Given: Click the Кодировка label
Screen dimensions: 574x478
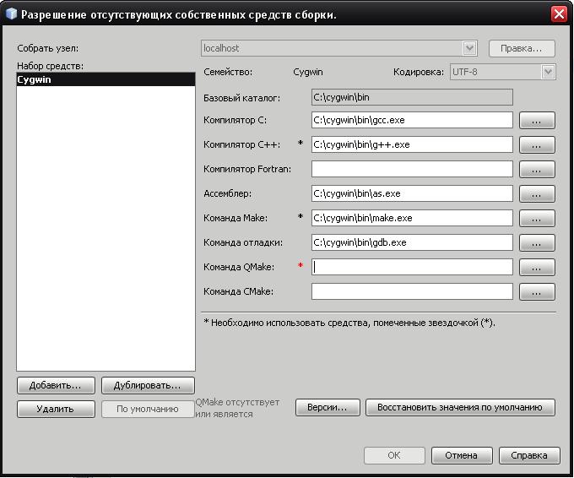Looking at the screenshot, I should 419,72.
